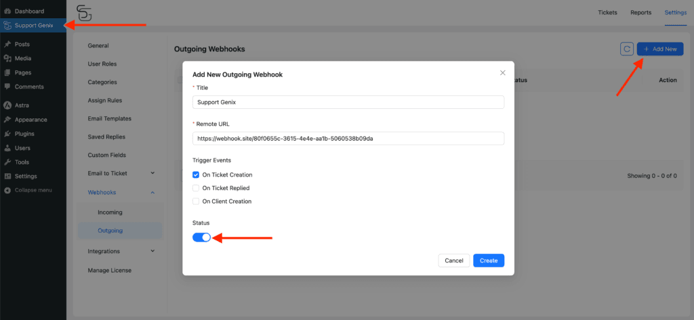Select General settings

click(98, 45)
